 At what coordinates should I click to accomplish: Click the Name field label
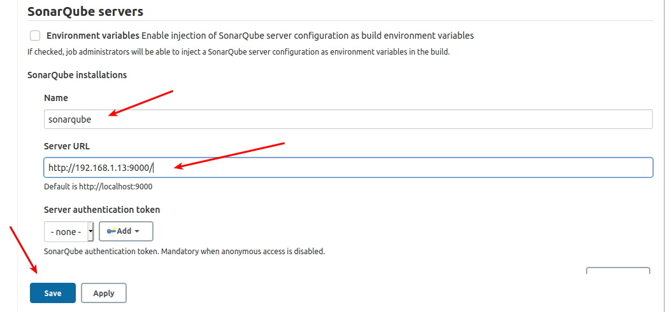[56, 98]
